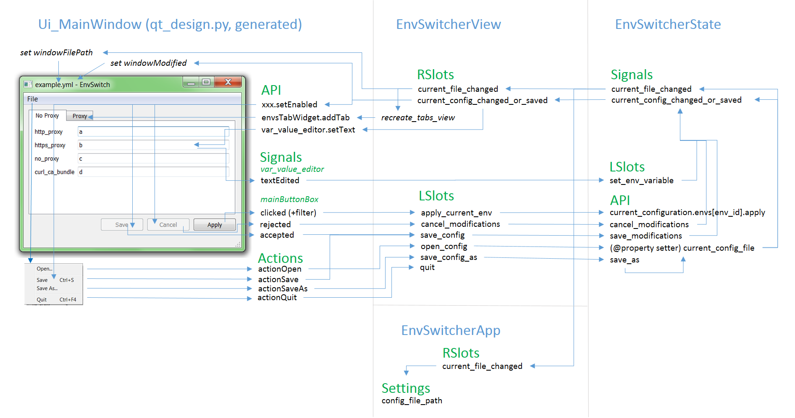Click the 'save_config' slot text
This screenshot has width=795, height=418.
[442, 235]
